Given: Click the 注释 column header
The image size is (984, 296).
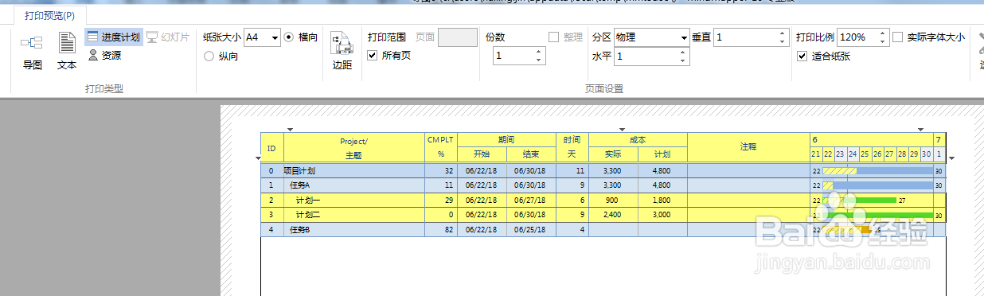Looking at the screenshot, I should [x=748, y=147].
